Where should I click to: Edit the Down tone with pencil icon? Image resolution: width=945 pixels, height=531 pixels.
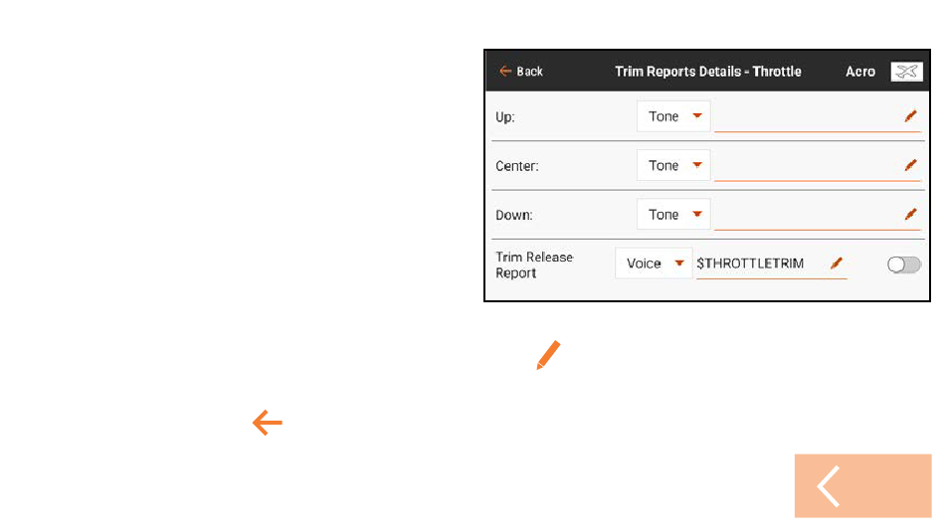tap(910, 214)
